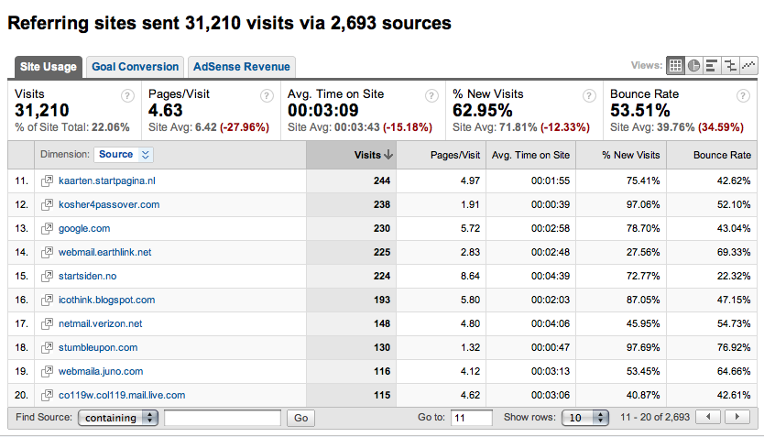
Task: Open help icon for Avg. Time on Site
Action: point(431,96)
